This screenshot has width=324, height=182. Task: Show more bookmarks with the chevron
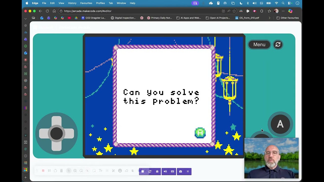[269, 18]
